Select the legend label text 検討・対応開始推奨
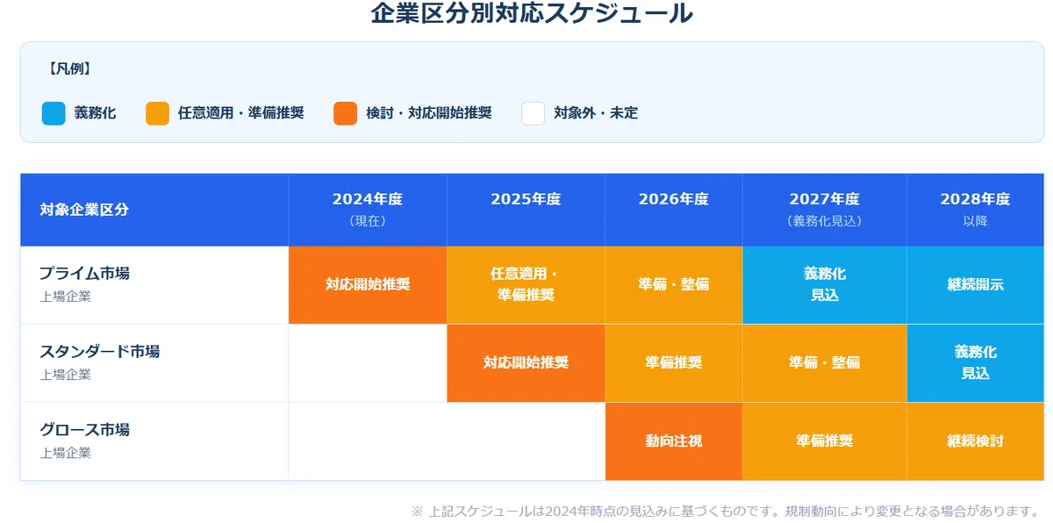 429,113
